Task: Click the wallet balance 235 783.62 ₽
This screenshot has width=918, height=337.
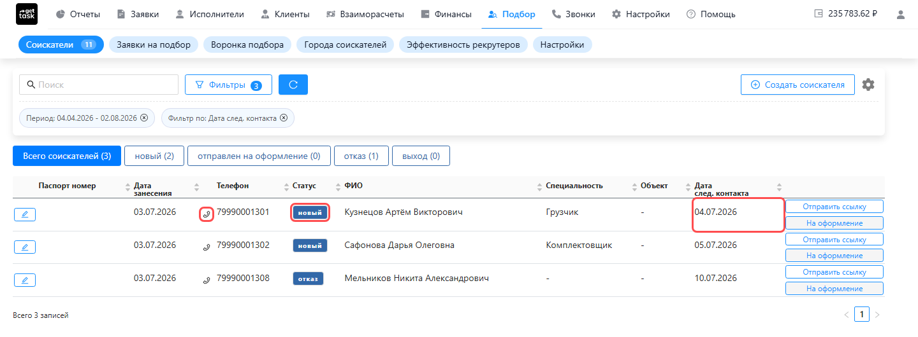Action: [845, 13]
